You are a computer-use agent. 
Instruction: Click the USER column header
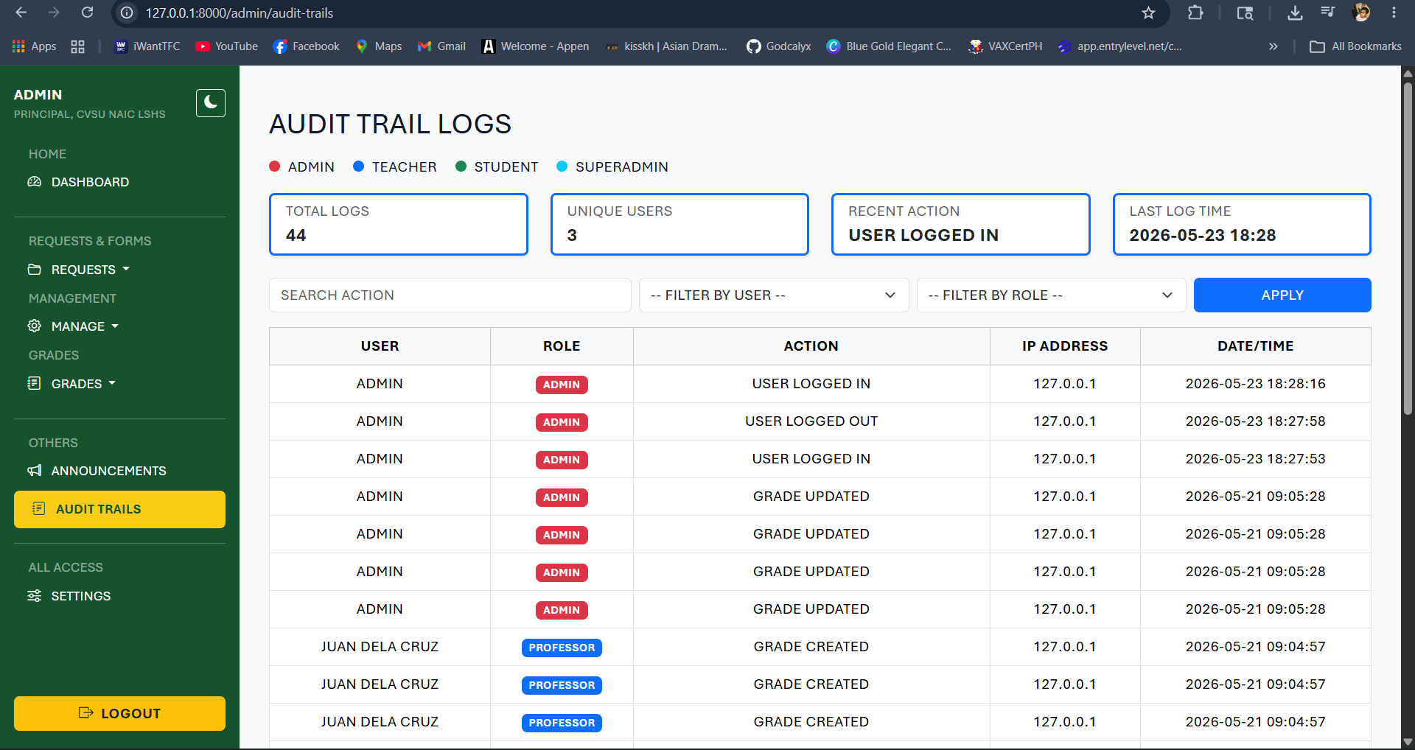coord(380,346)
